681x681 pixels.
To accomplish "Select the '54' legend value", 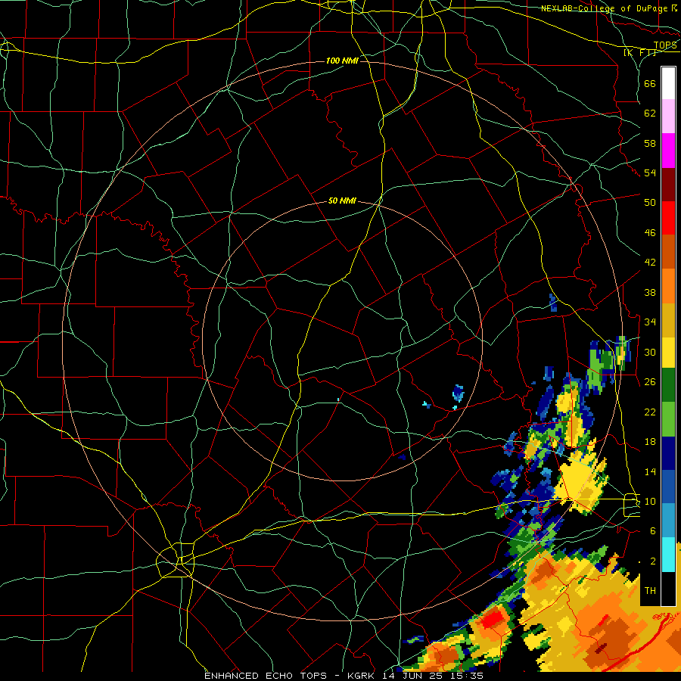I will point(650,173).
